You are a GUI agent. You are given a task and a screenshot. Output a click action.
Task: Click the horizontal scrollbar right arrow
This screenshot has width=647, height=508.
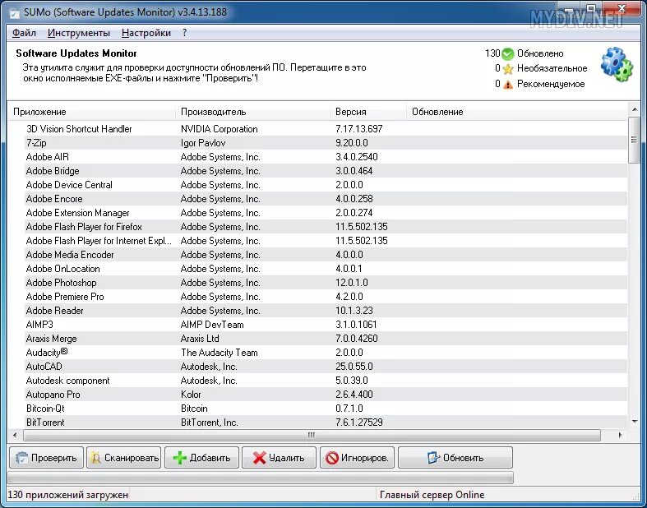620,435
